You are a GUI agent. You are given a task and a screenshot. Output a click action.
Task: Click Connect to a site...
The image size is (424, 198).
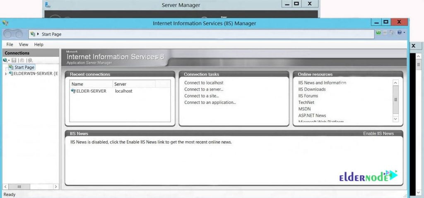pos(202,96)
